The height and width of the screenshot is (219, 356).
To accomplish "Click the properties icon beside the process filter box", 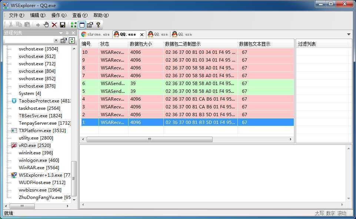I will (x=64, y=40).
